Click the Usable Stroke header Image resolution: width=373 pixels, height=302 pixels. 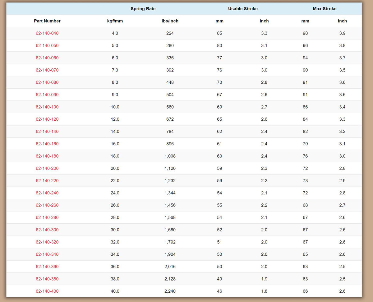pos(243,9)
